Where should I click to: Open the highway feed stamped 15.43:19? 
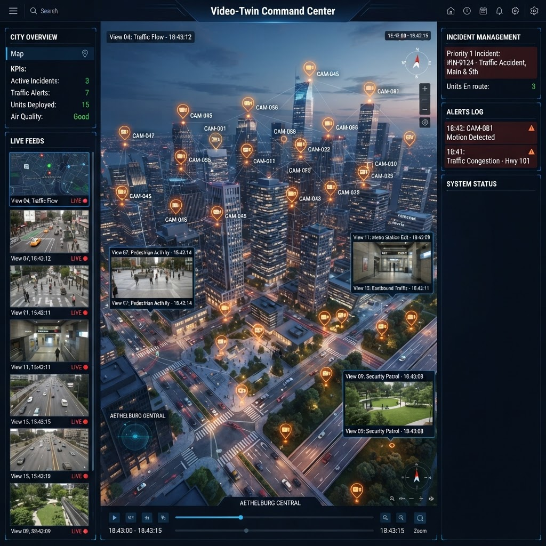pos(49,449)
